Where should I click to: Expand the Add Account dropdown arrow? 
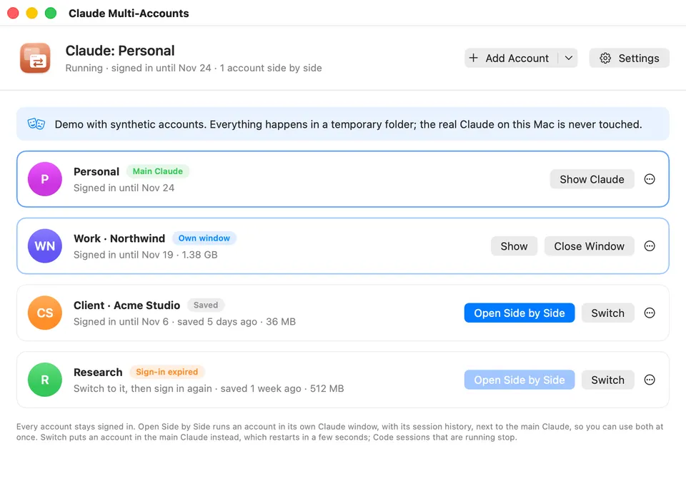point(568,58)
